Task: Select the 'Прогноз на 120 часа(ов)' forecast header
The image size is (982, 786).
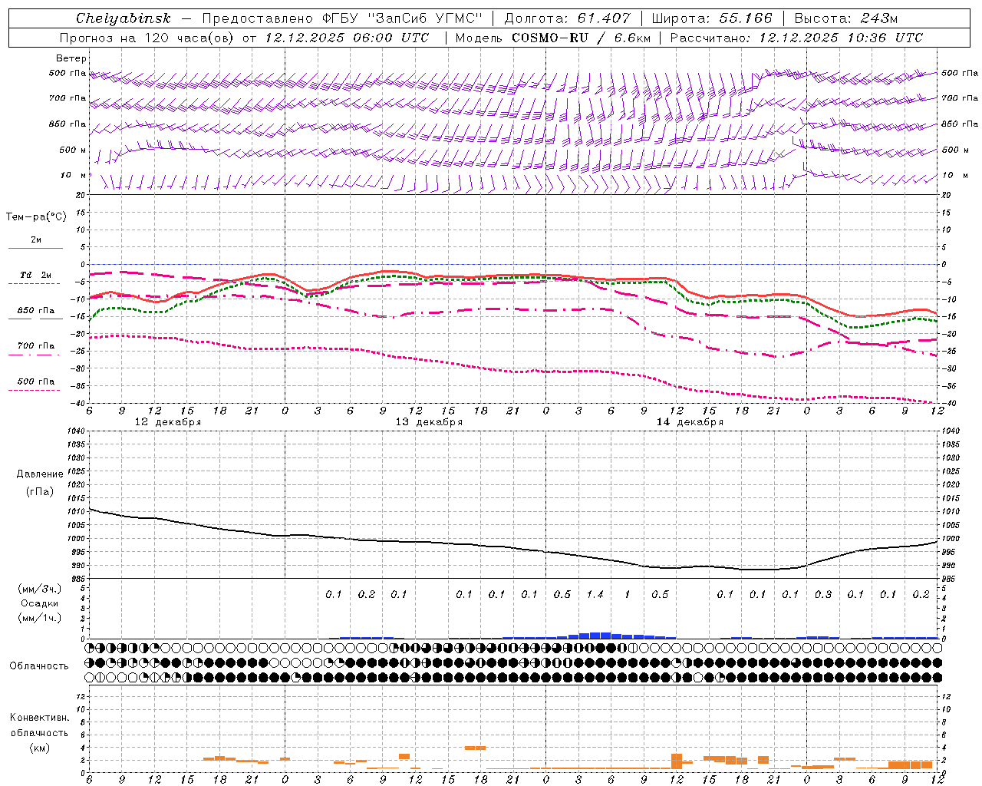Action: click(x=148, y=38)
